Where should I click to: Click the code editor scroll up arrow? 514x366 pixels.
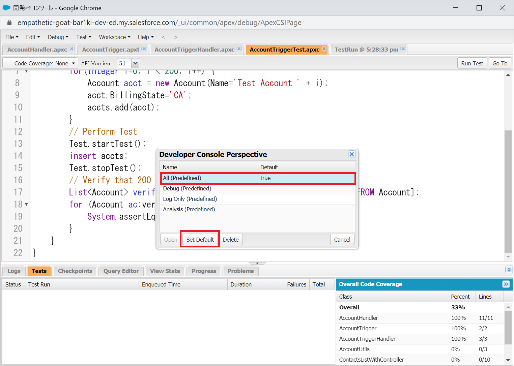[x=508, y=75]
